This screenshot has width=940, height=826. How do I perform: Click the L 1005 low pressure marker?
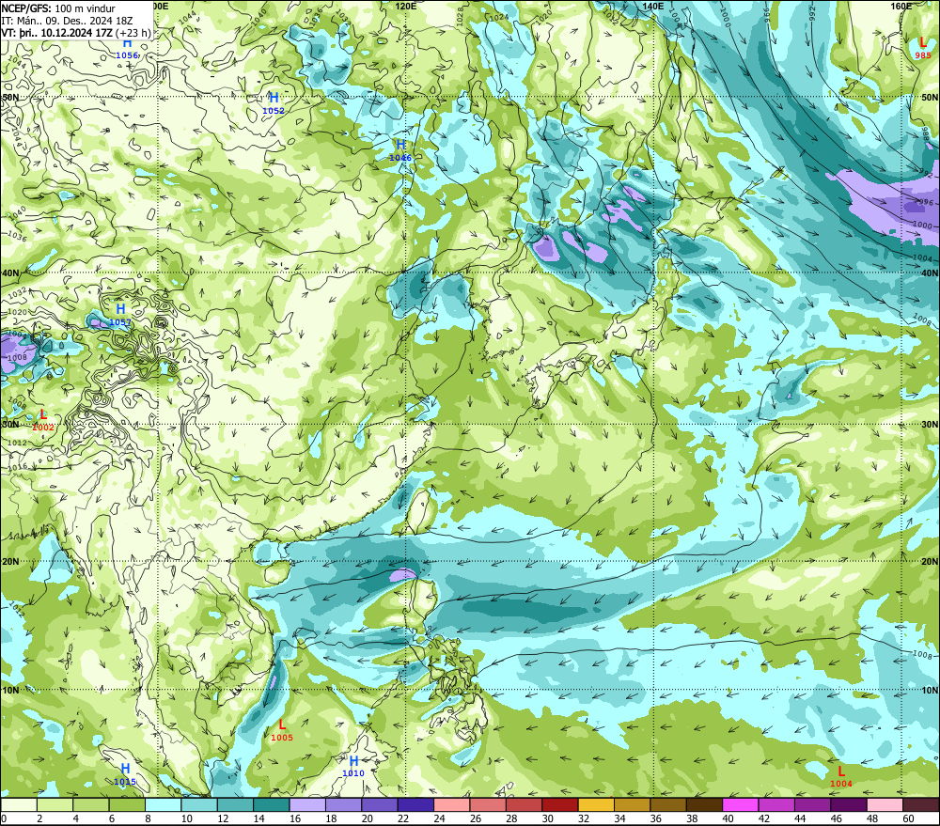point(282,729)
